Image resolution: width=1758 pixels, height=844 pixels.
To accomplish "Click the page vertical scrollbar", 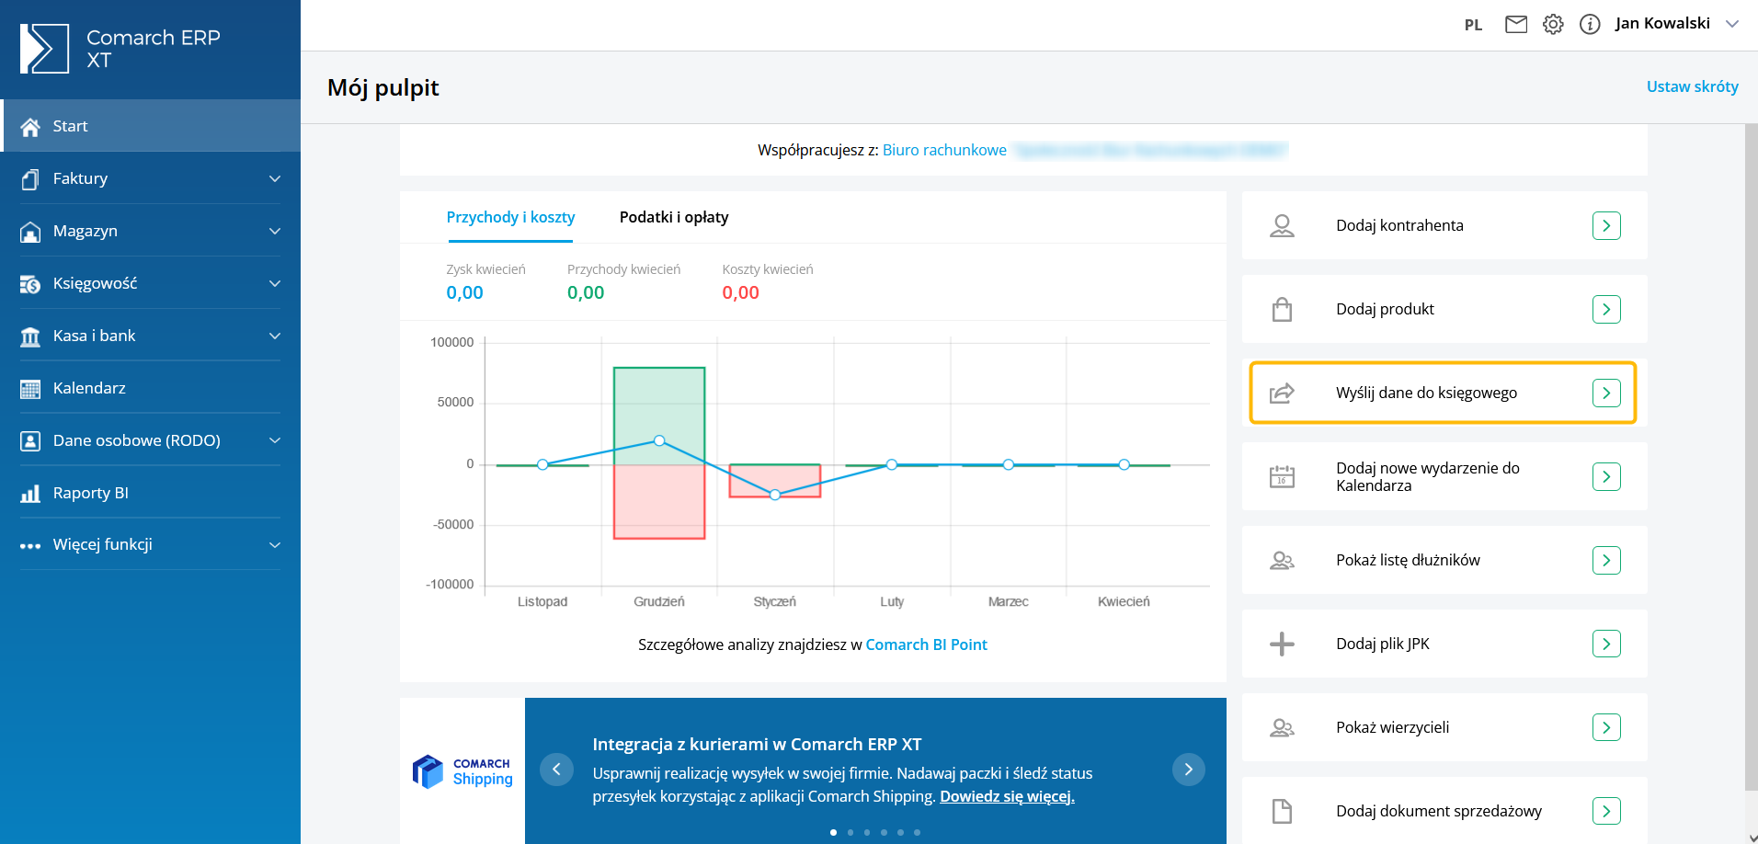I will pos(1751,456).
